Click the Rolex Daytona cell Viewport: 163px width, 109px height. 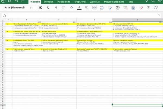click(94, 40)
